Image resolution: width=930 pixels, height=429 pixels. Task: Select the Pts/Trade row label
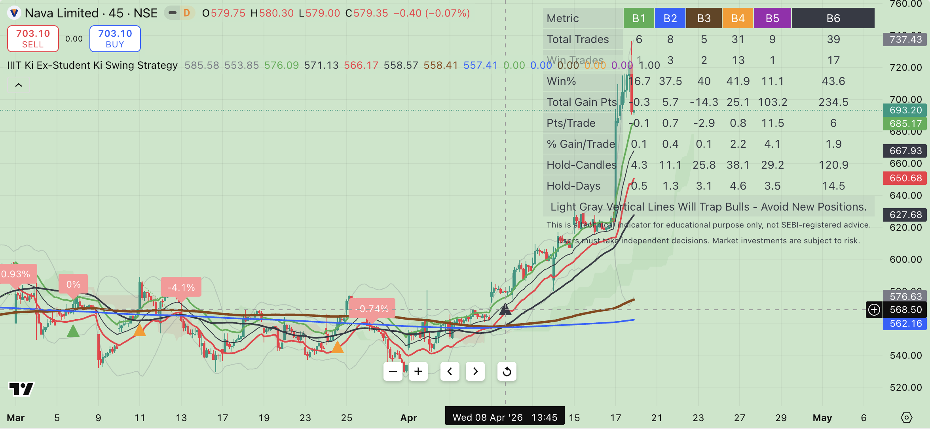(x=571, y=123)
